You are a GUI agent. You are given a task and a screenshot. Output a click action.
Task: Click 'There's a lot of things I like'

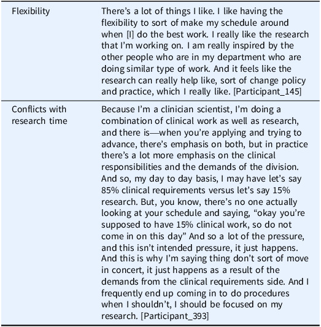pyautogui.click(x=158, y=11)
